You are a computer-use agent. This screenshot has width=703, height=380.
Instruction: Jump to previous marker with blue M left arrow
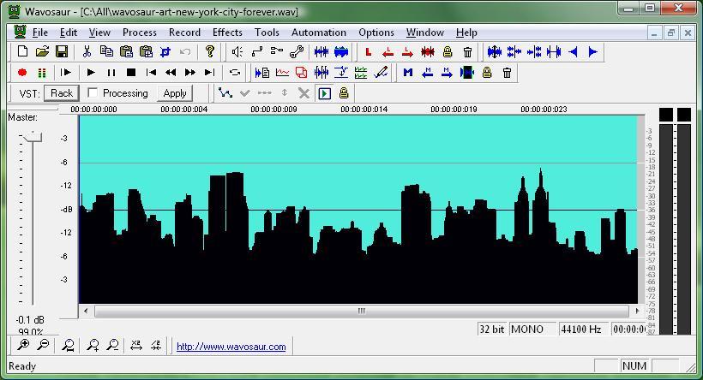tap(427, 73)
